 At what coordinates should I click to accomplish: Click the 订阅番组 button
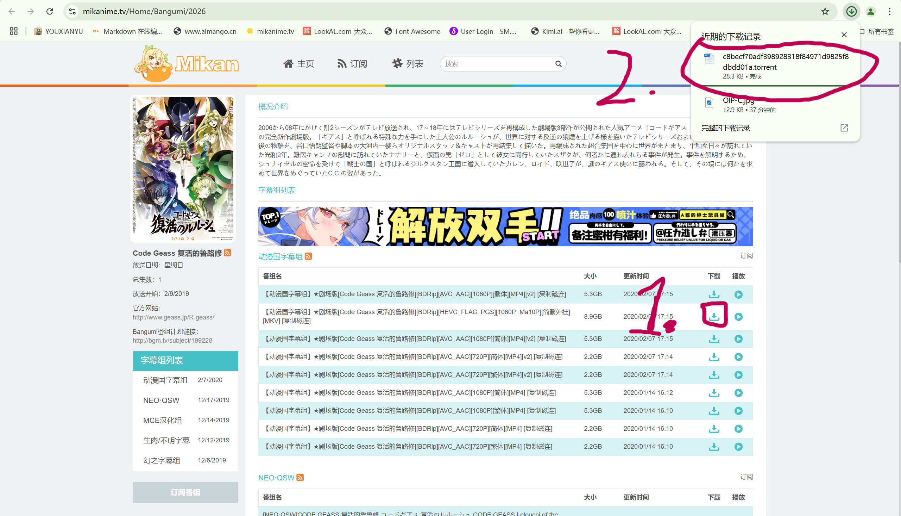[185, 492]
